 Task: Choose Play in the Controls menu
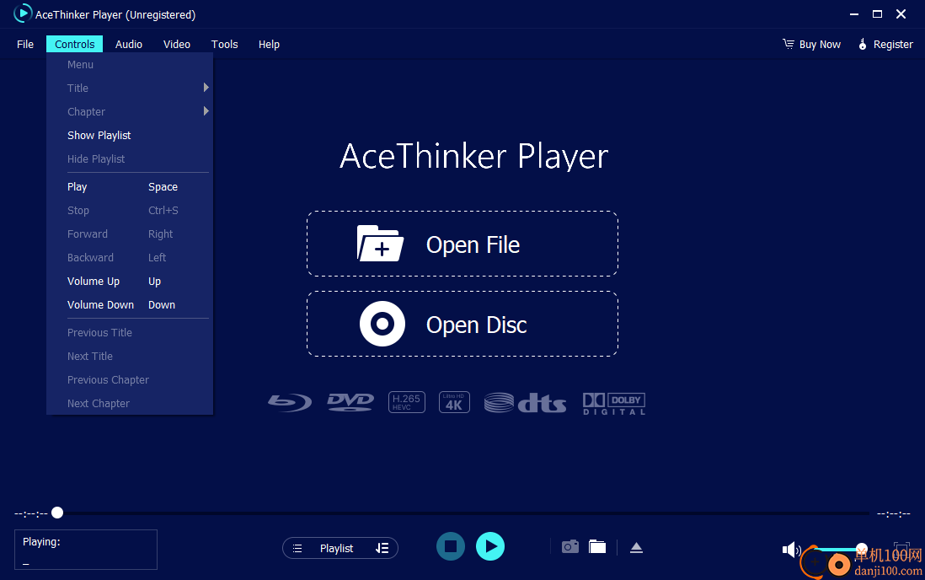129,186
